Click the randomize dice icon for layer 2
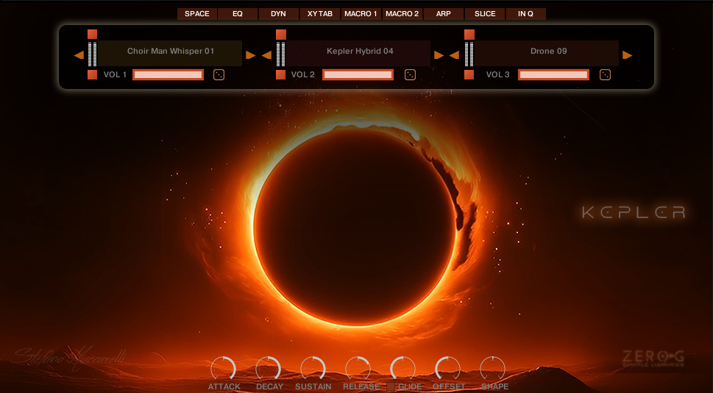Viewport: 713px width, 393px height. [410, 74]
